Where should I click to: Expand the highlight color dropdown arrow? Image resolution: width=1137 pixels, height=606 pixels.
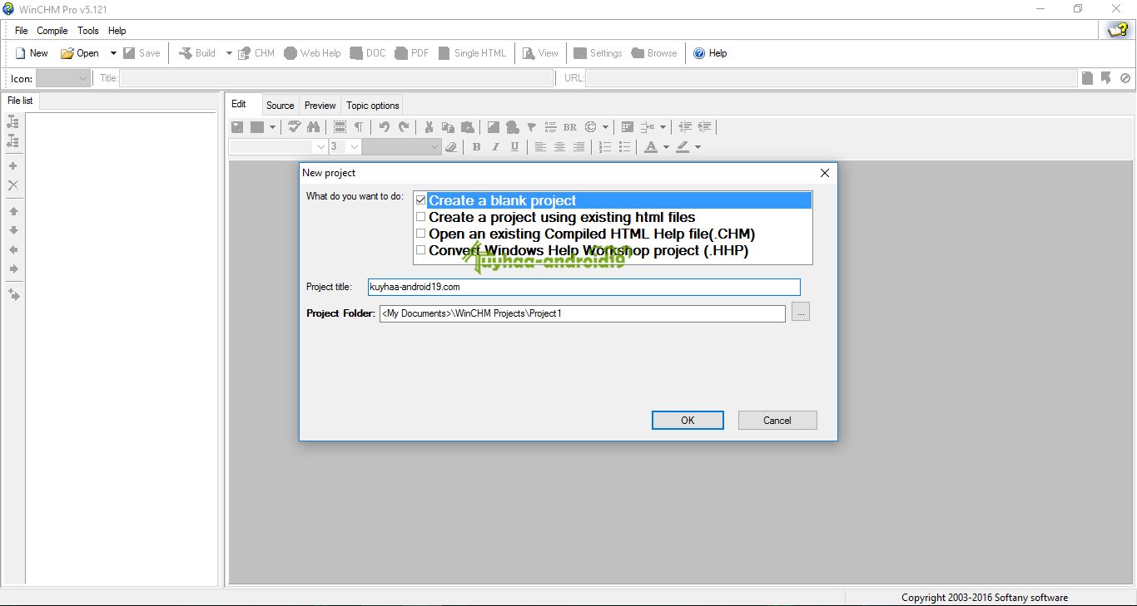click(x=698, y=147)
